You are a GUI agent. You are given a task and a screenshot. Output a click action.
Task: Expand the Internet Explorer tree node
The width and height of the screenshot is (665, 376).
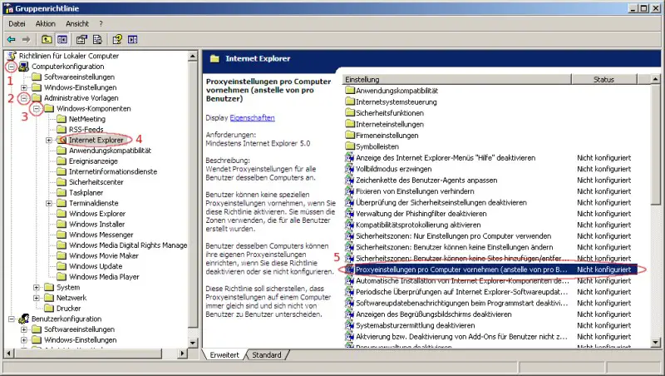(49, 140)
